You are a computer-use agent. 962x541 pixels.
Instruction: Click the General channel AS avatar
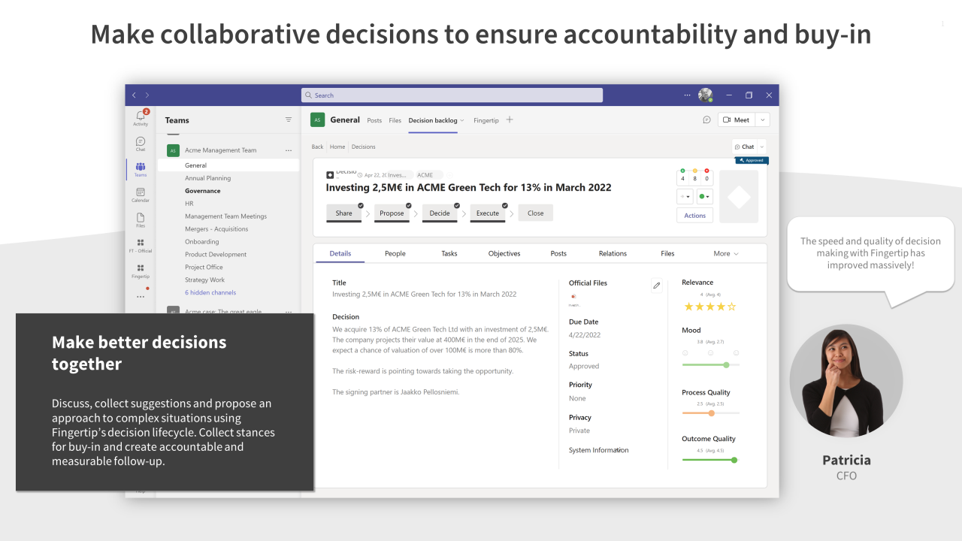pyautogui.click(x=318, y=119)
